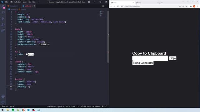This screenshot has height=112, width=200.
Task: Change indentation via Spaces: 2
Action: tap(60, 106)
